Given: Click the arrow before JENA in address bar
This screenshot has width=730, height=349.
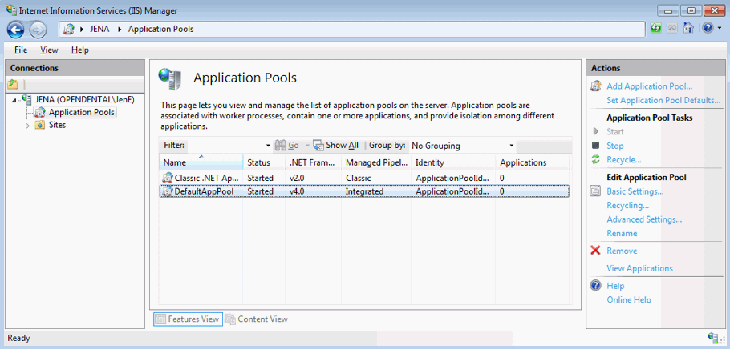Looking at the screenshot, I should 82,29.
